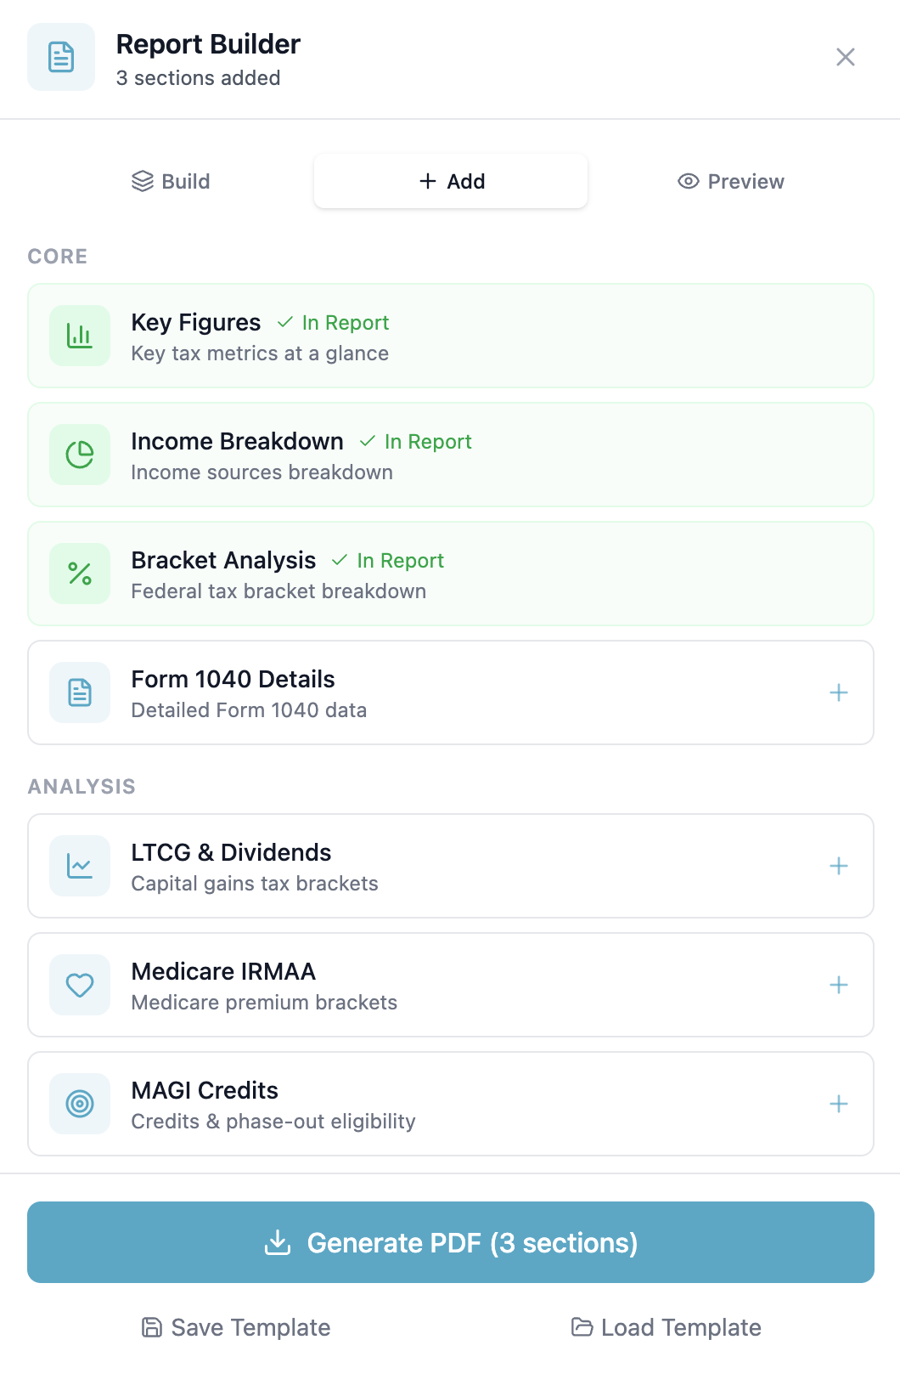
Task: Select the Key Figures bar chart icon
Action: point(78,336)
